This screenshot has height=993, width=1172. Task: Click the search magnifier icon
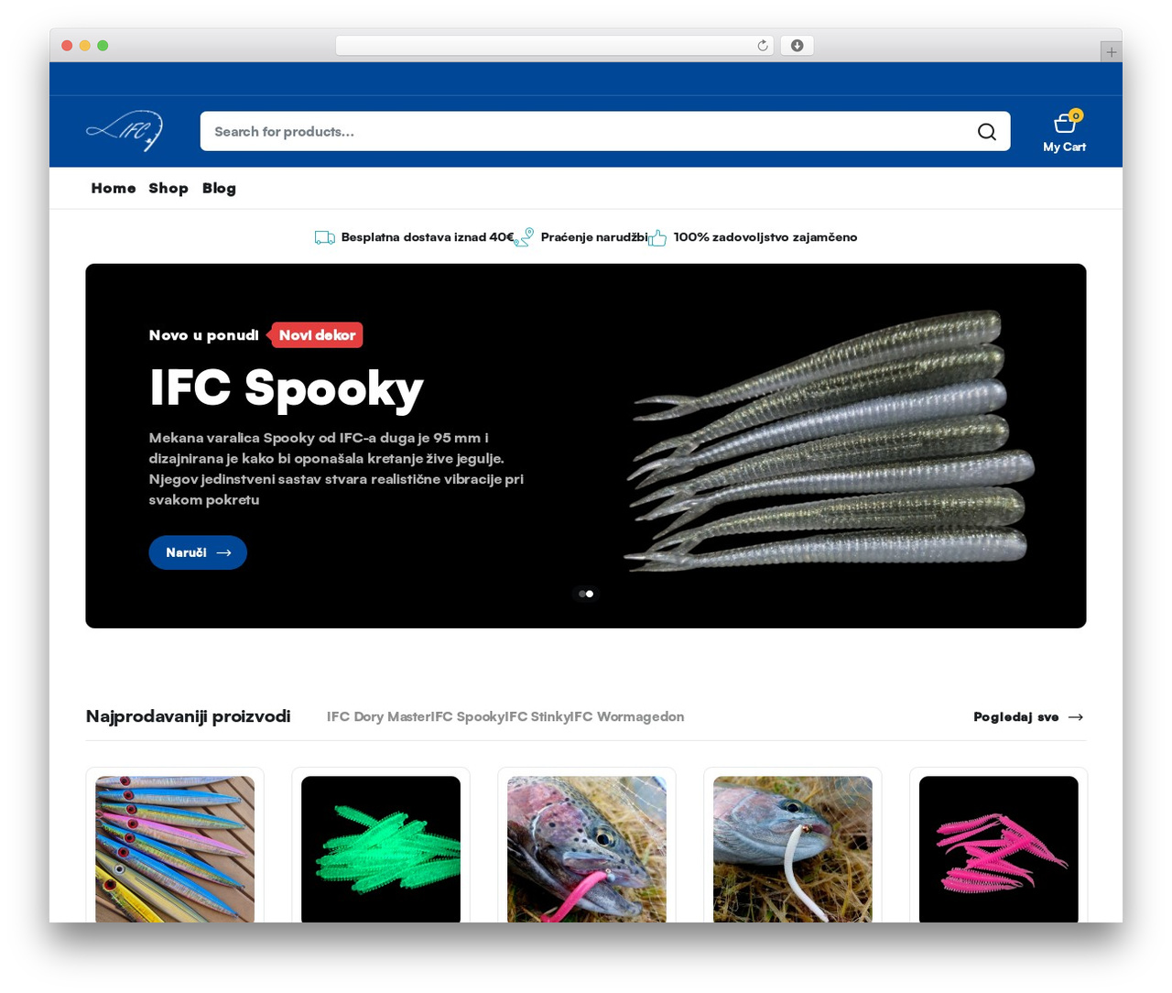(x=986, y=132)
